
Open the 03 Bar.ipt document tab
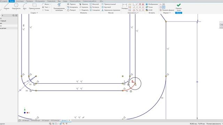[x=25, y=120]
